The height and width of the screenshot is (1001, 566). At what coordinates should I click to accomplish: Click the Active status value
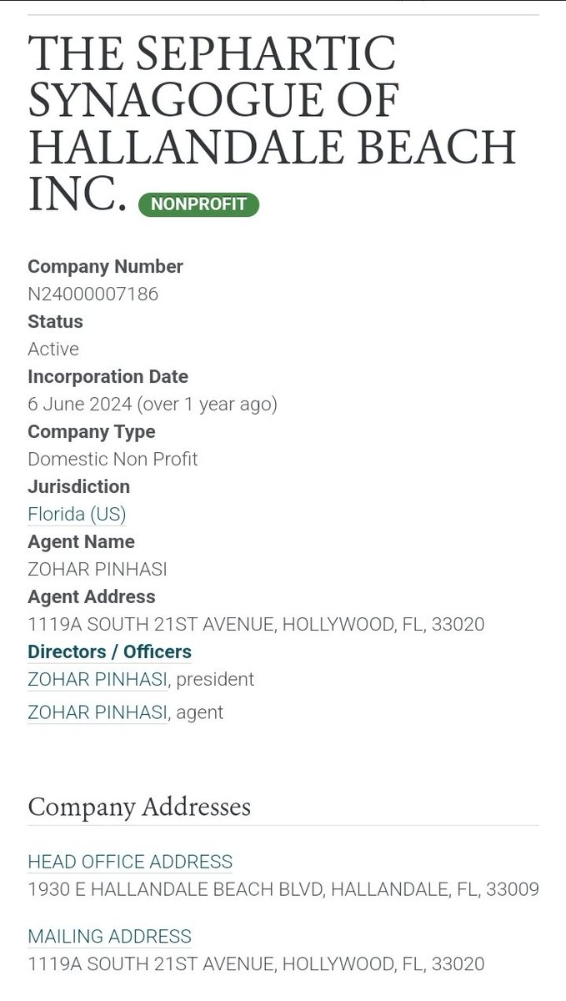tap(53, 349)
